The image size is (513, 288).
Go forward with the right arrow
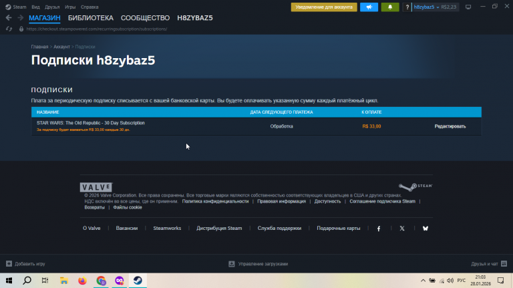click(20, 17)
